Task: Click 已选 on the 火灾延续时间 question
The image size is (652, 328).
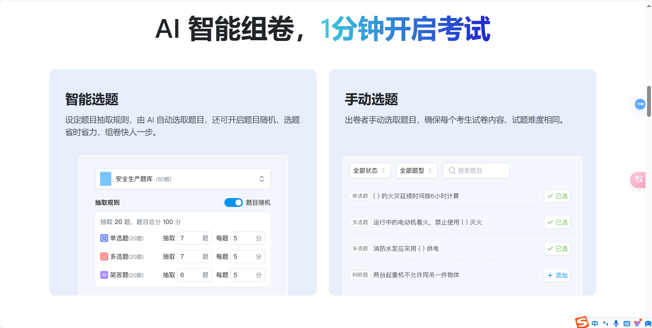Action: 557,196
